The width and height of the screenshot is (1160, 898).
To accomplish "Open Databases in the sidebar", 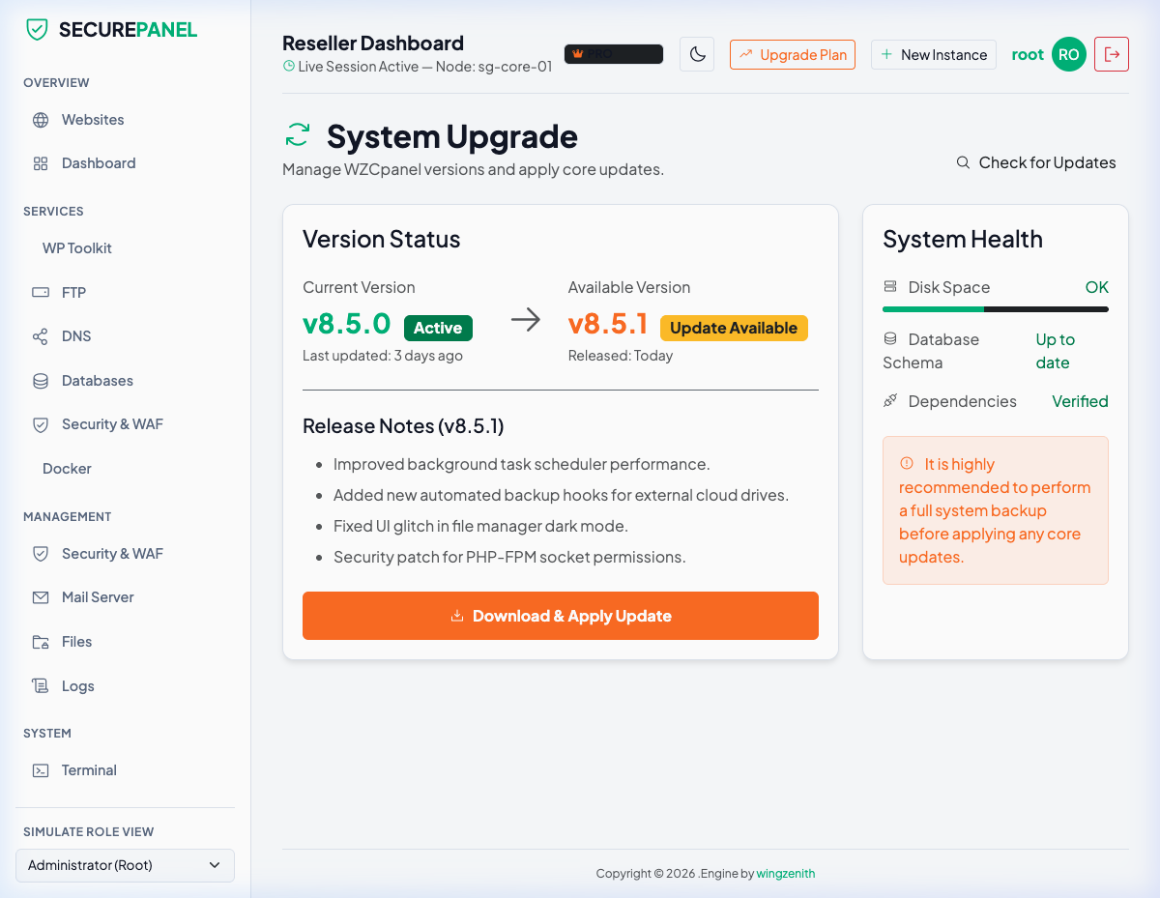I will 125,381.
